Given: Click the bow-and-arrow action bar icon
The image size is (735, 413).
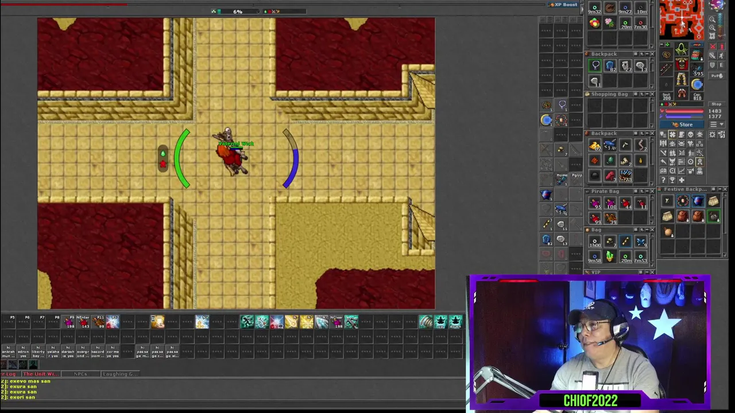Looking at the screenshot, I should [351, 322].
